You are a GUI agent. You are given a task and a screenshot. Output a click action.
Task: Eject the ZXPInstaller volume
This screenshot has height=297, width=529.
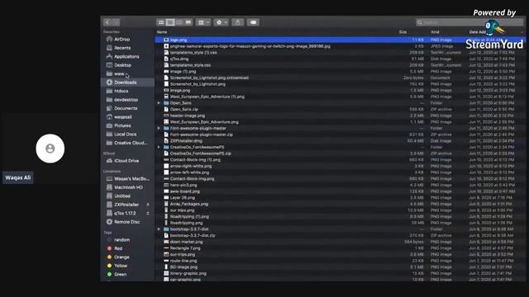pos(148,205)
